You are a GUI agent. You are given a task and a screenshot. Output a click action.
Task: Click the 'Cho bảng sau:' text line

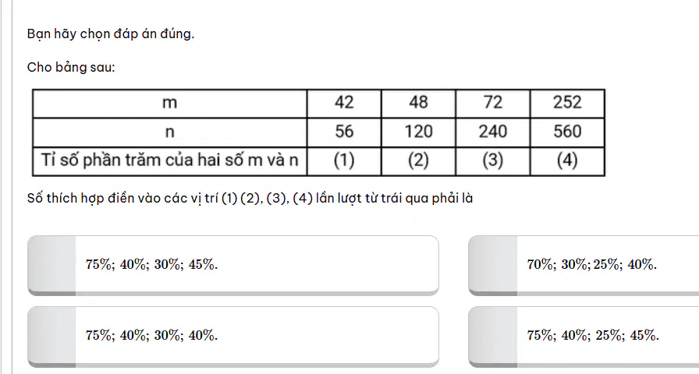pyautogui.click(x=71, y=67)
